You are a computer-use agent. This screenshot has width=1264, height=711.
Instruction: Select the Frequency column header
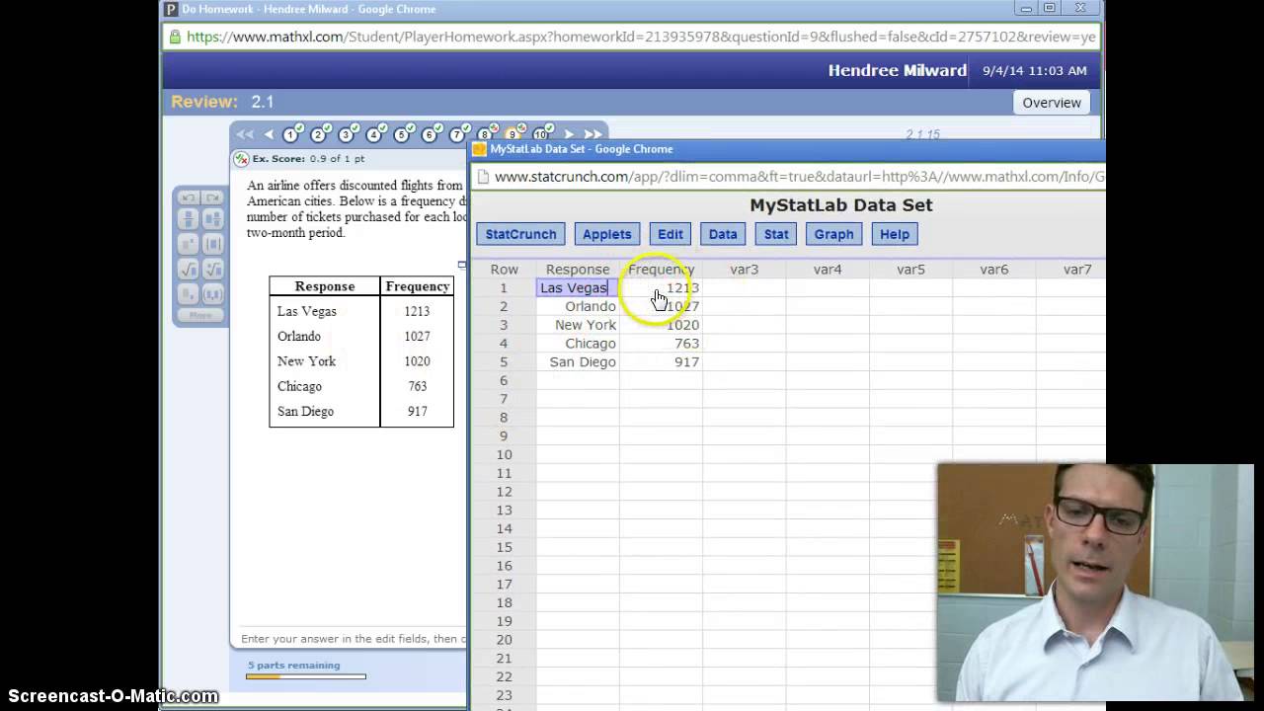coord(661,270)
